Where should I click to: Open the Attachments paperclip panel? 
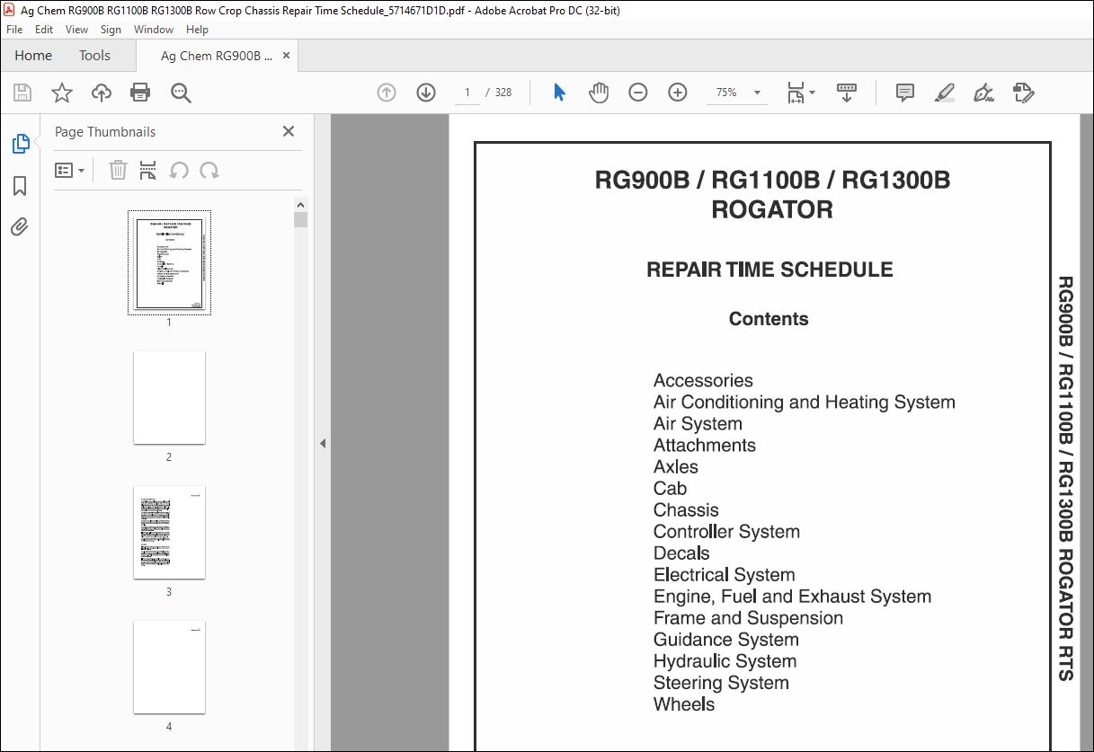point(20,226)
